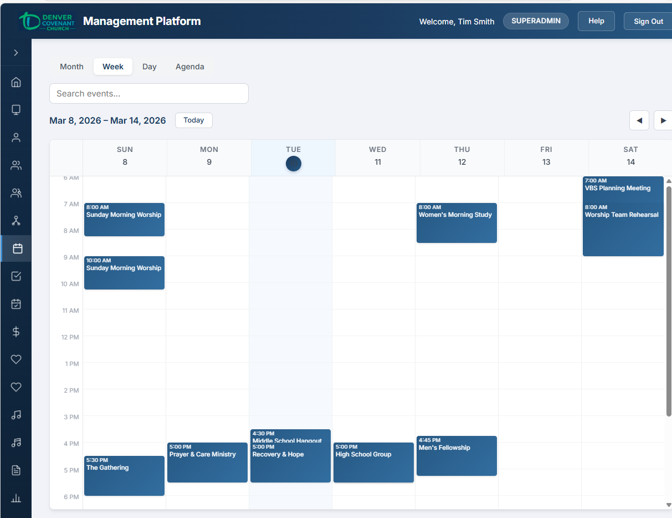
Task: Select the display/screens icon in sidebar
Action: tap(16, 110)
